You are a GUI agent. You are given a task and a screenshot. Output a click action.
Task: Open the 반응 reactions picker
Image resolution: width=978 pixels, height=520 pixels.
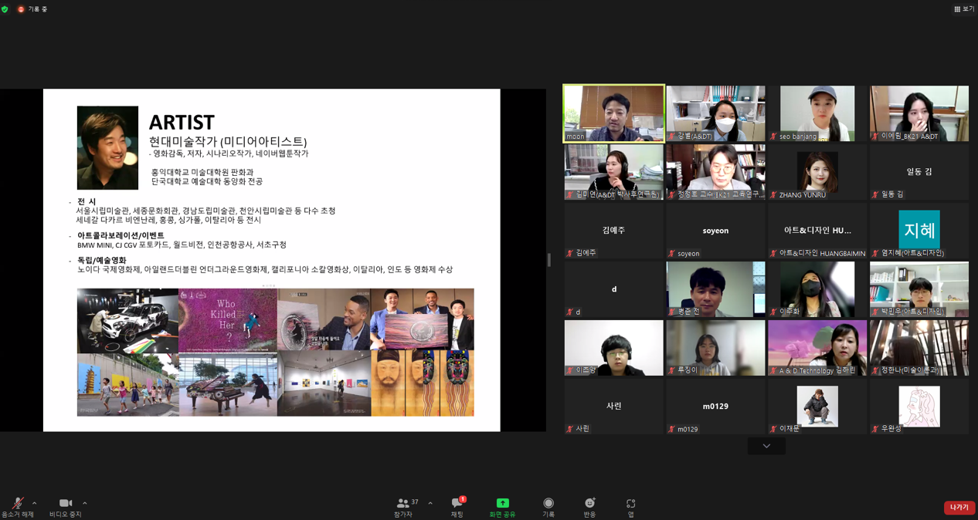(x=589, y=503)
